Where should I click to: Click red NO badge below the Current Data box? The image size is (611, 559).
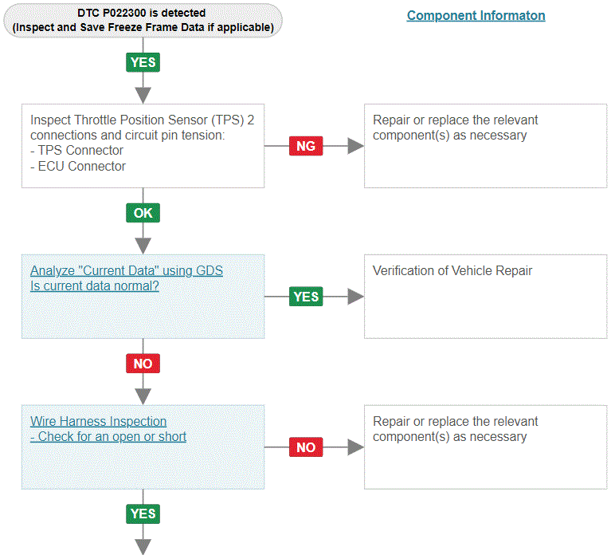pos(143,364)
